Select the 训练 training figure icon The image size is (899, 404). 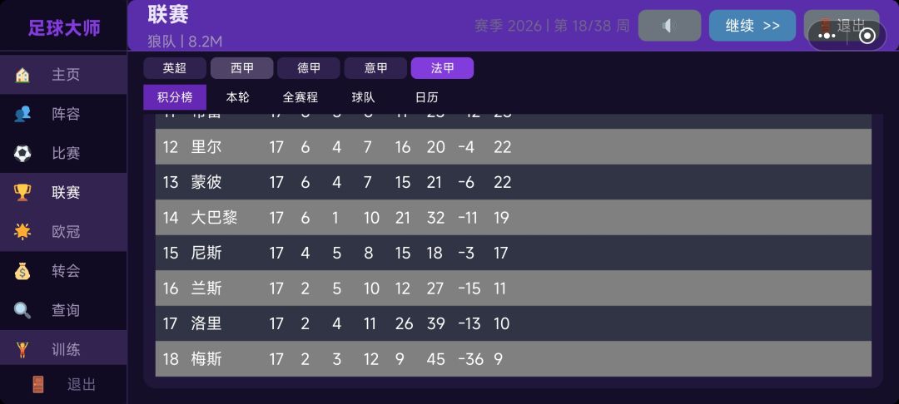tap(22, 349)
